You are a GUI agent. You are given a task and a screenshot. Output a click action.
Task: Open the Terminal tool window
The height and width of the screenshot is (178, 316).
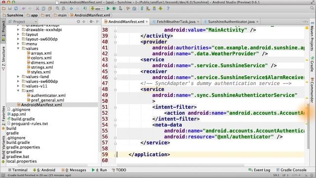click(18, 170)
